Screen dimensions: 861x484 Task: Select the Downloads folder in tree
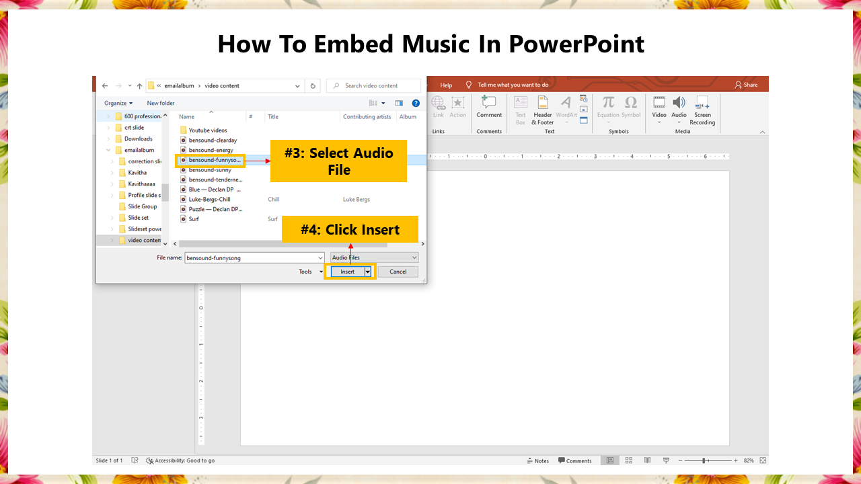(x=134, y=139)
